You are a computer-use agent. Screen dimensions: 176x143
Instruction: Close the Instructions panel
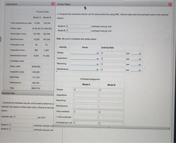53,4
